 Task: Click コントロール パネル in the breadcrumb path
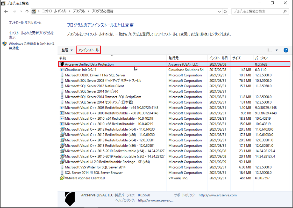pyautogui.click(x=54, y=11)
